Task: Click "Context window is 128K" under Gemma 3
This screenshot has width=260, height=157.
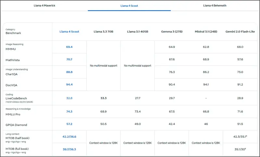Action: (x=172, y=143)
